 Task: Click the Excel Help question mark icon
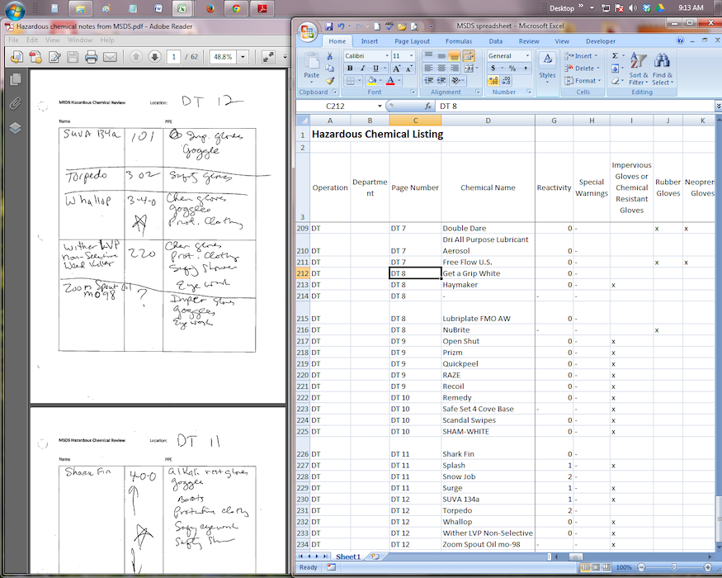(680, 40)
